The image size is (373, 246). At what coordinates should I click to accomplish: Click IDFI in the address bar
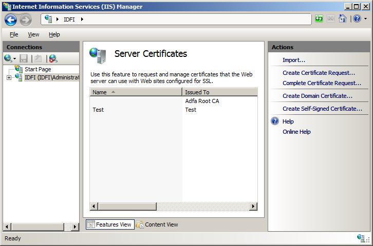(x=69, y=19)
